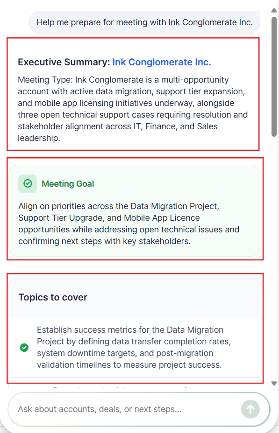Click the vertical scrollbar thumb
Image resolution: width=279 pixels, height=433 pixels.
(x=274, y=77)
